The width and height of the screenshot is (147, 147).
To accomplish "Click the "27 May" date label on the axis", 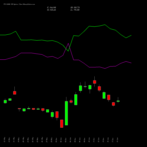I will click(x=47, y=140).
